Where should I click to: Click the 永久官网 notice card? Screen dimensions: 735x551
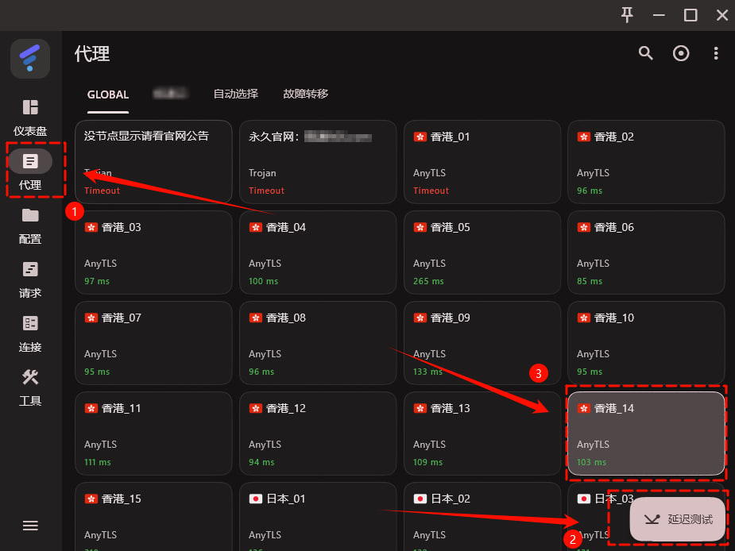[318, 162]
